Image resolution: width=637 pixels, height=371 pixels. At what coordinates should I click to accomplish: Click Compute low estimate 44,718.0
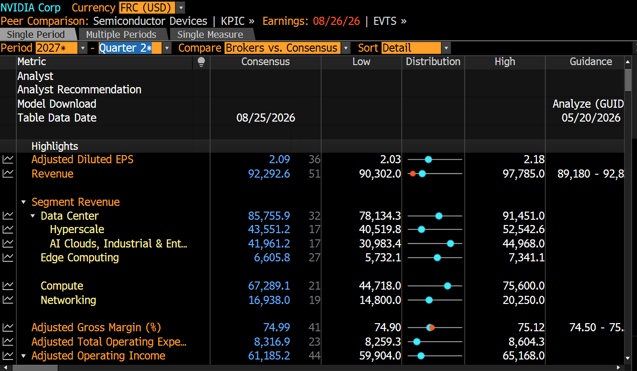[x=380, y=286]
